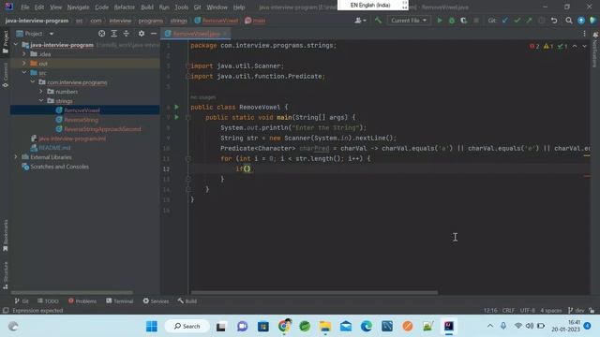Open Search Everywhere magnifier icon
Viewport: 600px width, 337px height.
point(569,21)
